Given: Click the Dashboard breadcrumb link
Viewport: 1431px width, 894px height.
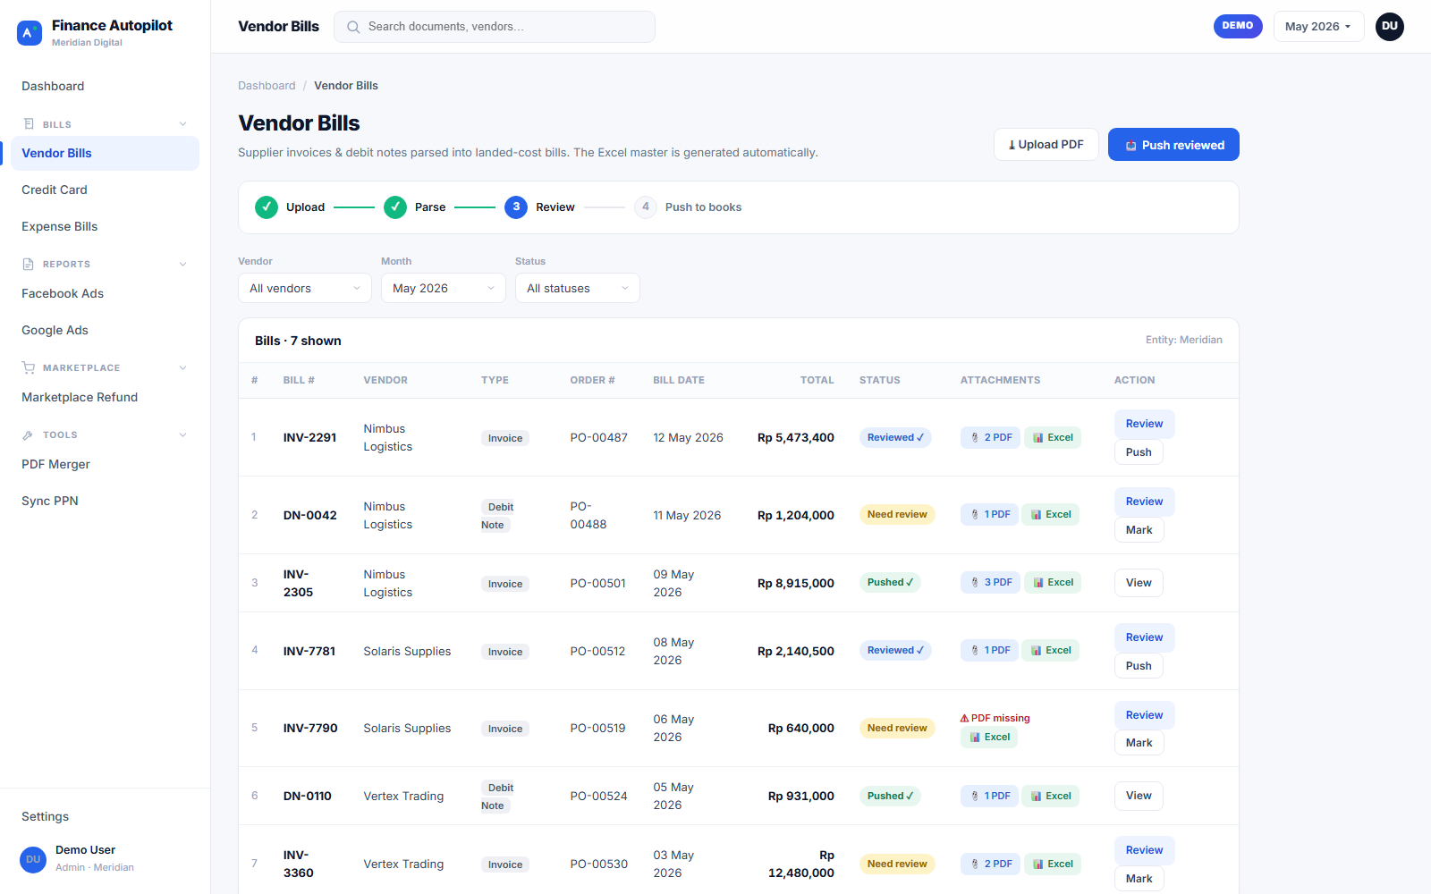Looking at the screenshot, I should point(267,86).
